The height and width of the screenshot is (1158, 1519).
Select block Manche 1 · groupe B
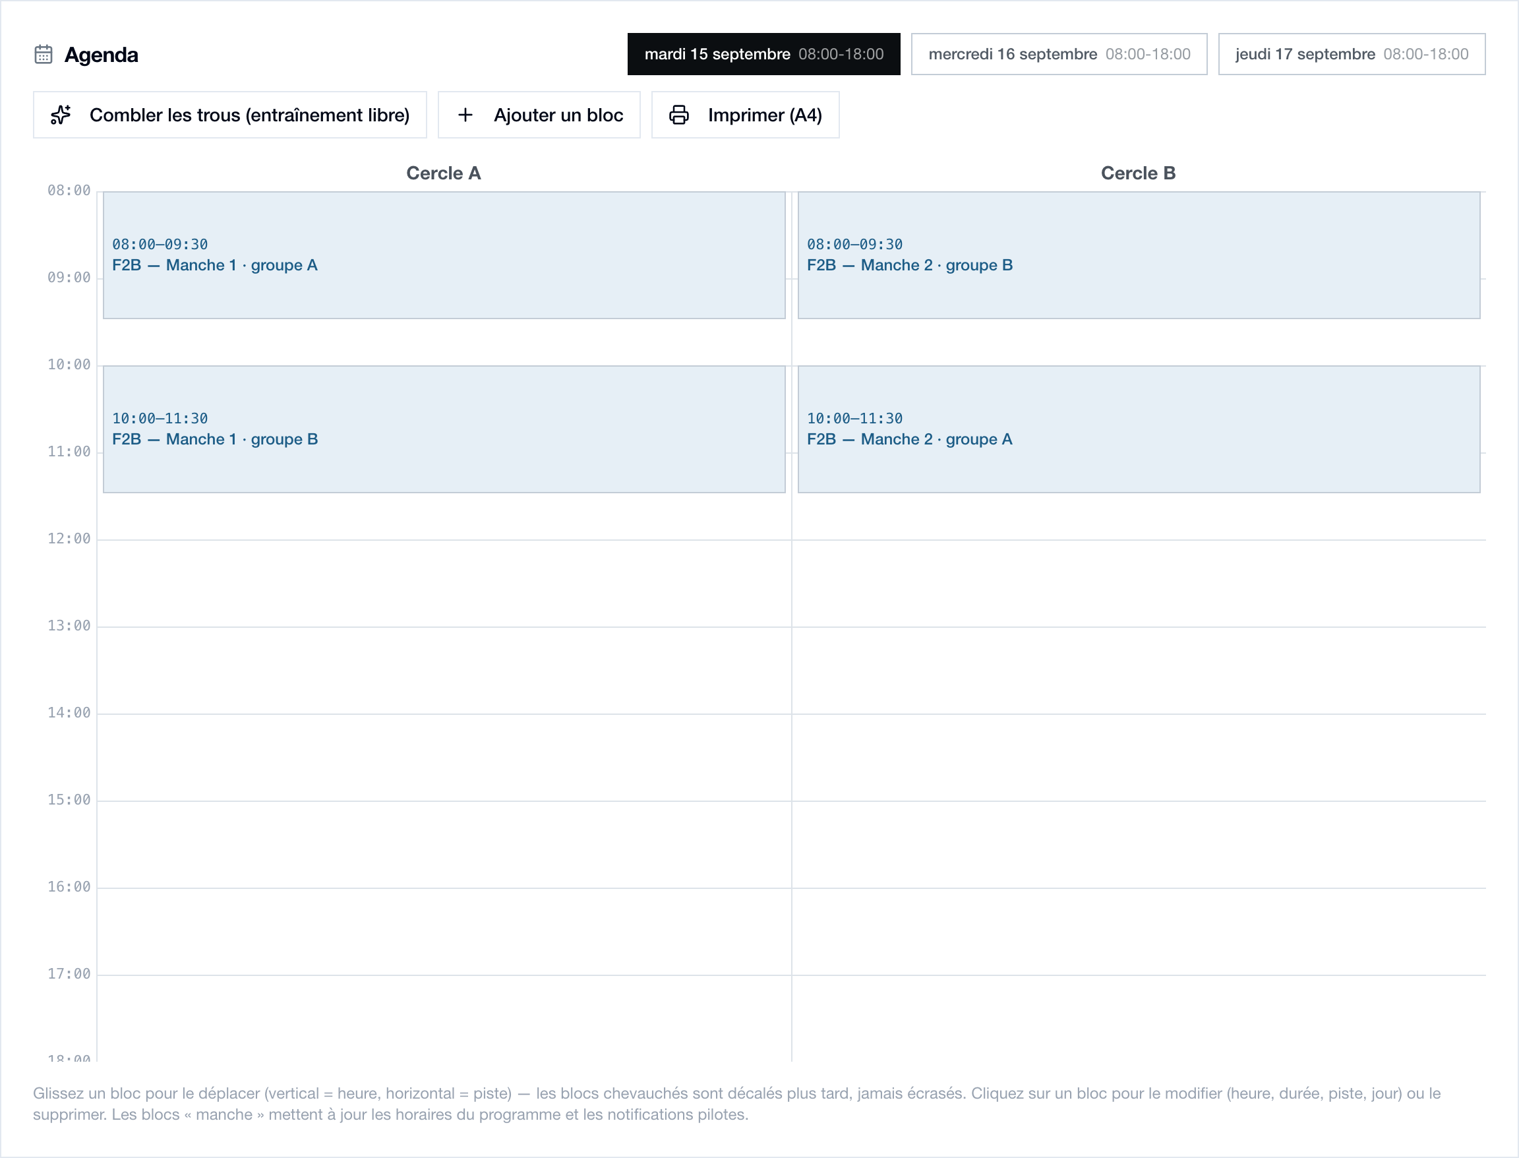(x=444, y=429)
